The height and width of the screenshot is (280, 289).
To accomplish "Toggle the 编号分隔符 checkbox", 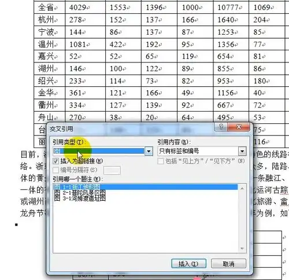I will coord(56,170).
